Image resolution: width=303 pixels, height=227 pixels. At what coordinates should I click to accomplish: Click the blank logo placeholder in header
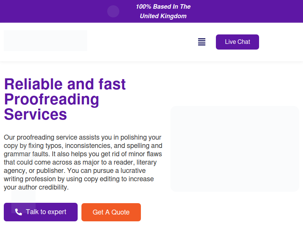(x=45, y=40)
